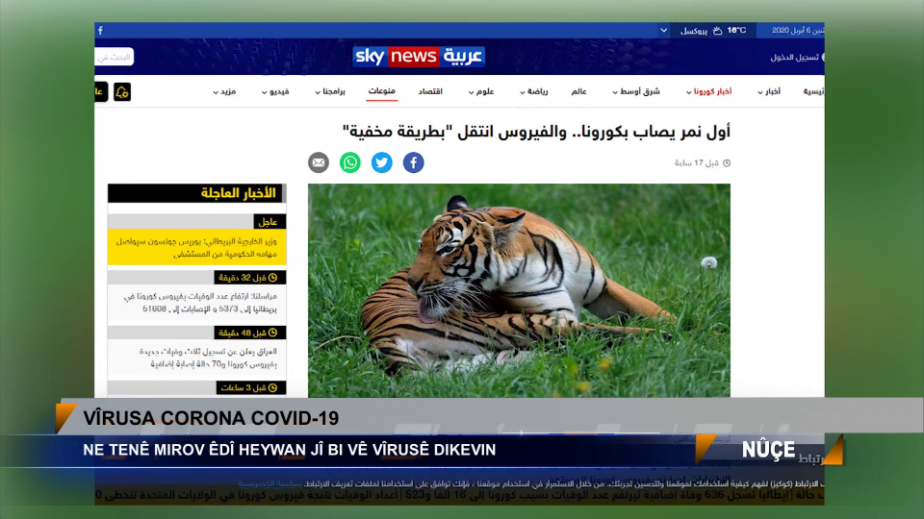Go to the اقتصاد section

430,91
